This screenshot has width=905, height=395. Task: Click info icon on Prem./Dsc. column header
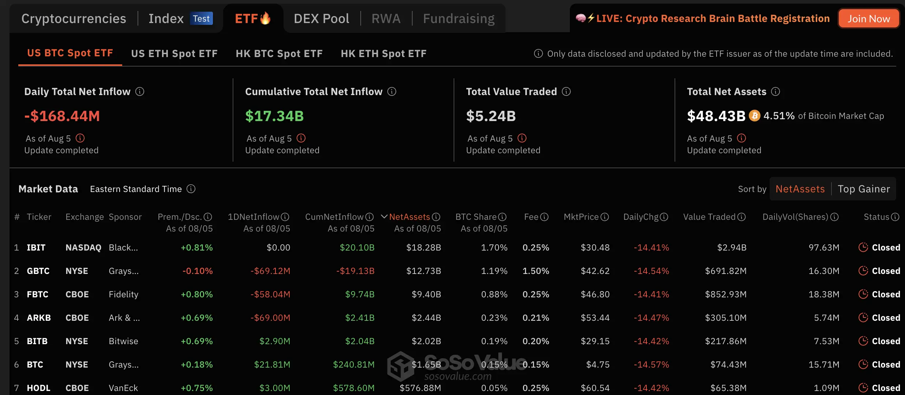click(208, 217)
